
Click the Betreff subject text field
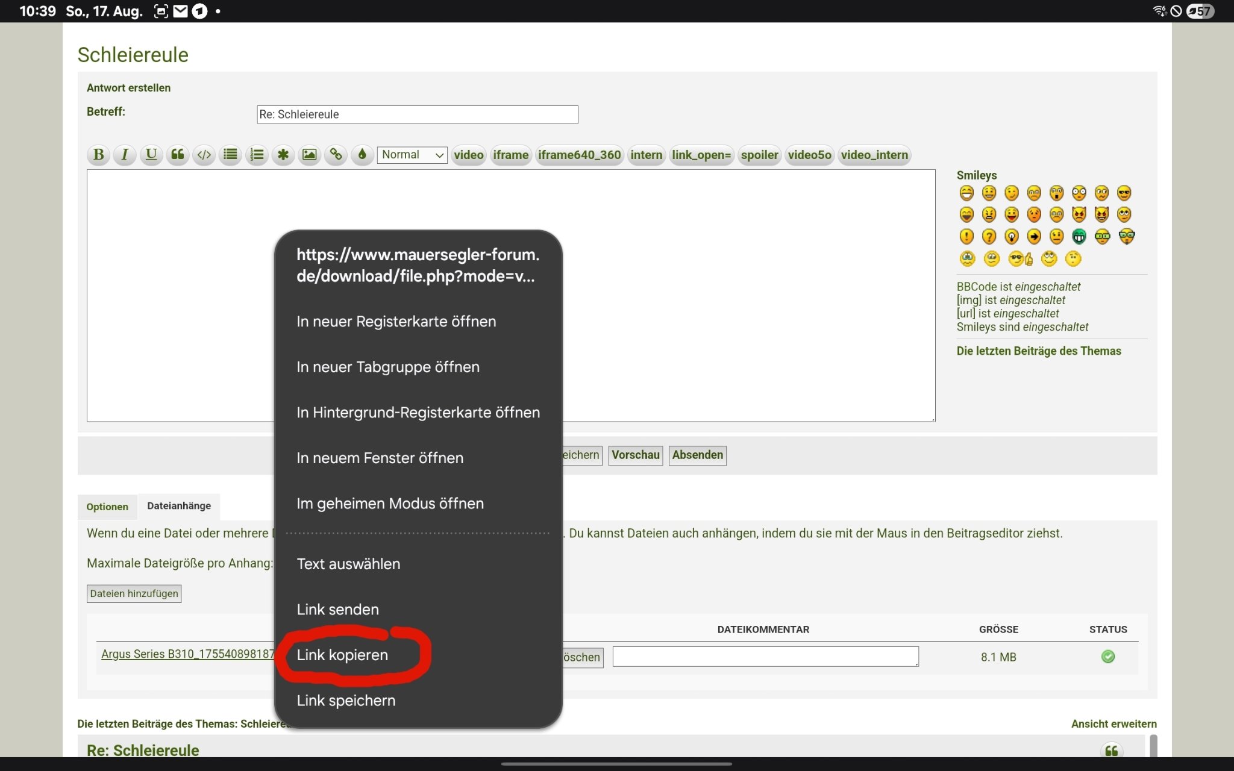point(418,114)
